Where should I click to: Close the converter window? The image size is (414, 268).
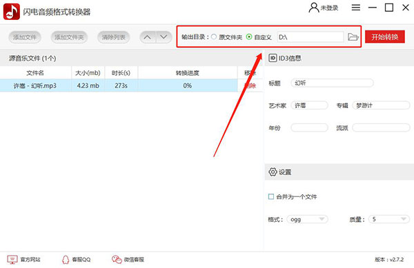click(x=406, y=8)
